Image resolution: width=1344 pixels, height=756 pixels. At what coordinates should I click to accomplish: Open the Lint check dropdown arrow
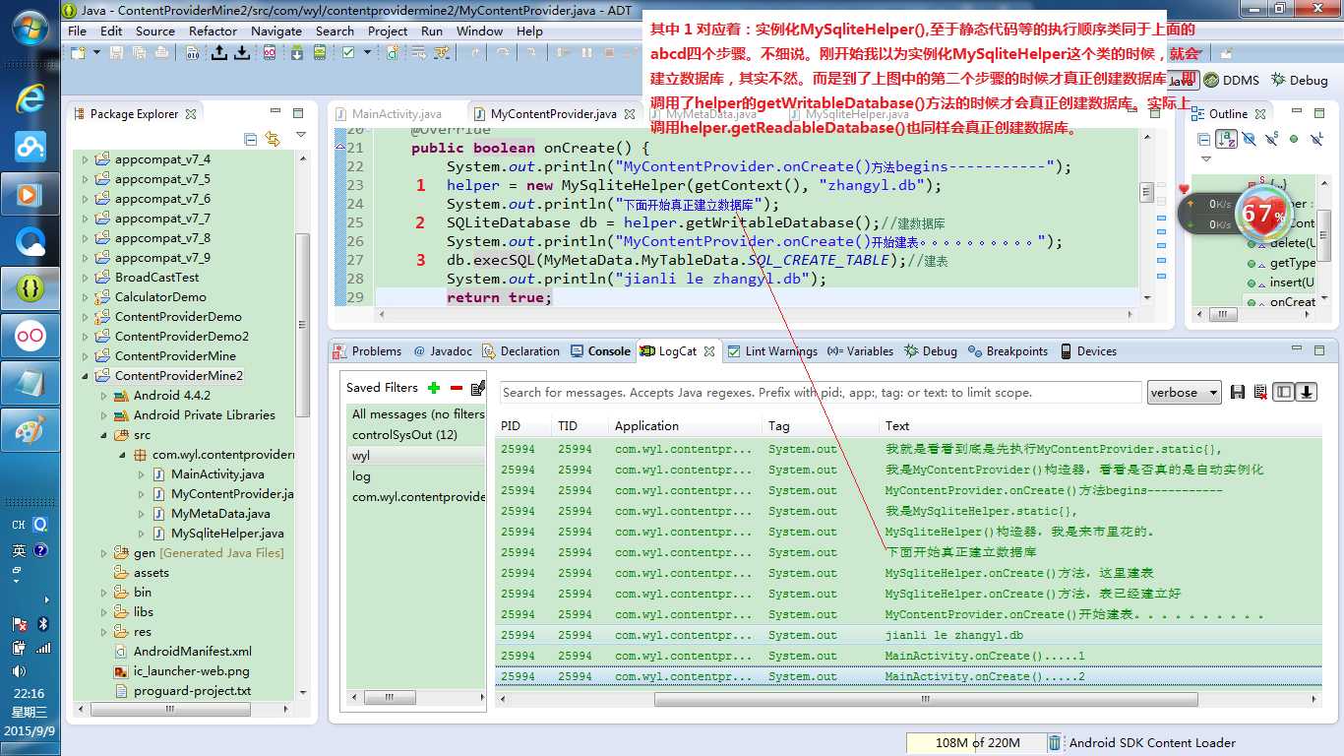pos(367,52)
